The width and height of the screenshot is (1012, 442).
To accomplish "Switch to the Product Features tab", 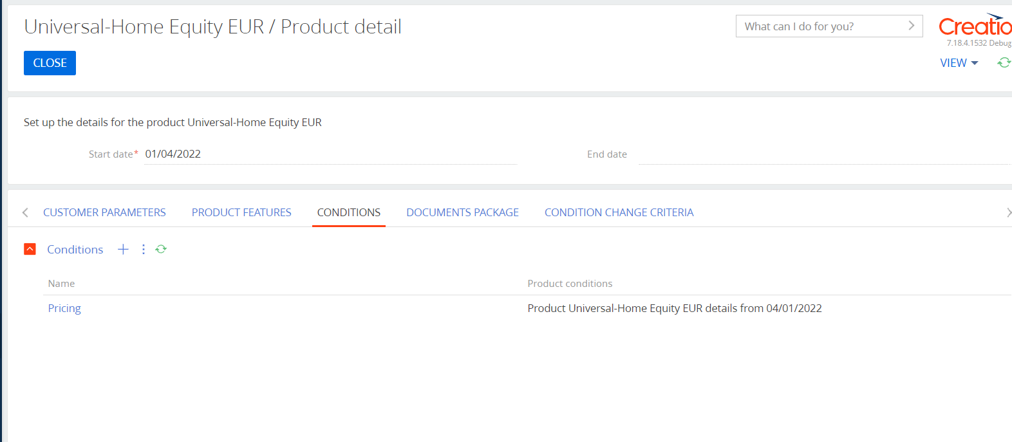I will (x=241, y=212).
